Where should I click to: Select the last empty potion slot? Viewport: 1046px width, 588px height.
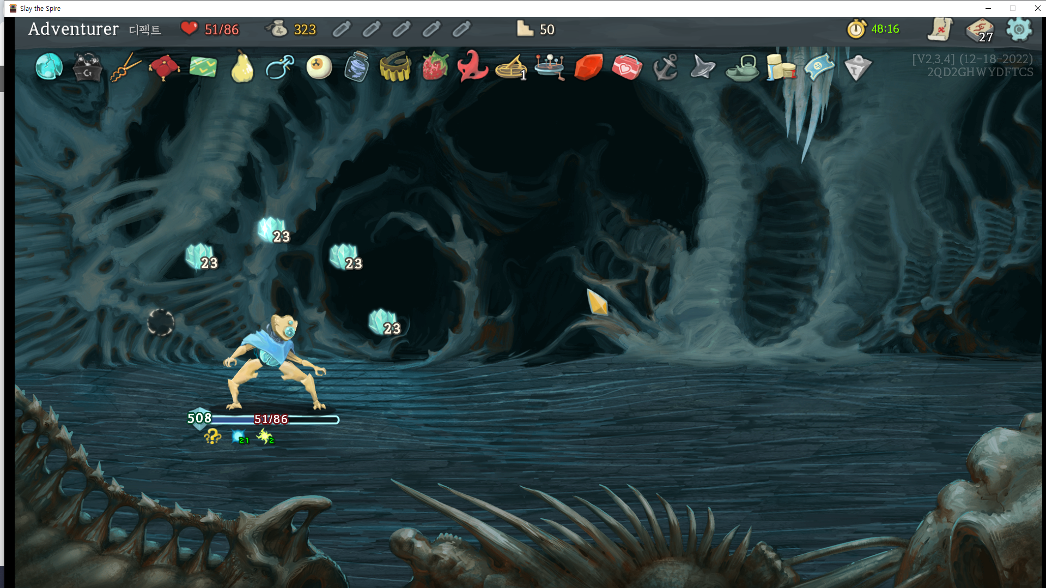tap(461, 29)
